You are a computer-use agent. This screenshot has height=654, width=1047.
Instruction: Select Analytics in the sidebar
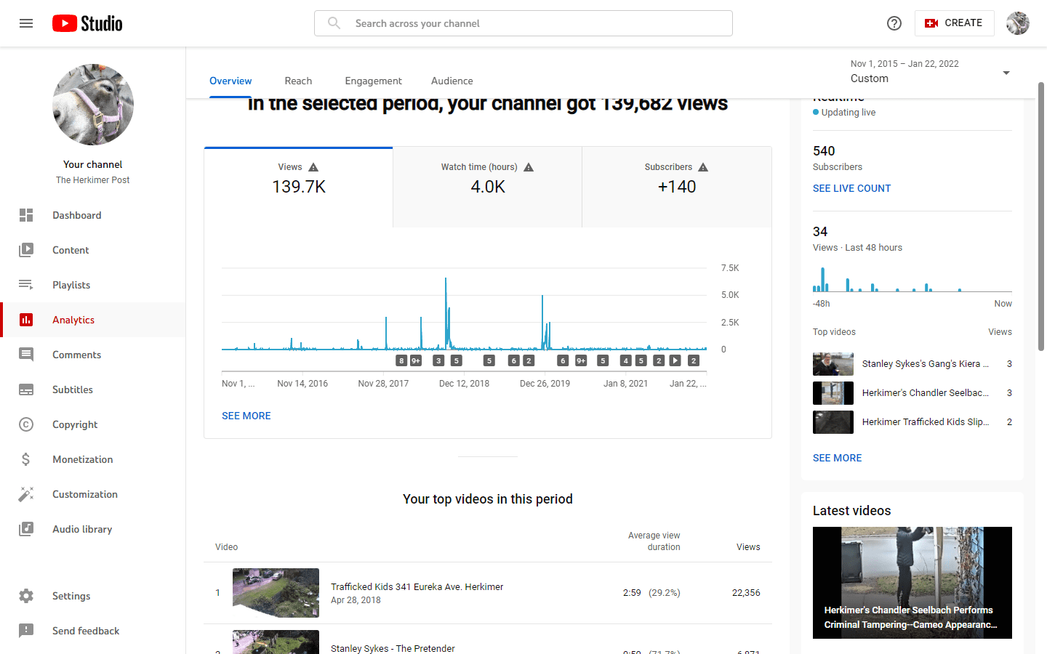[93, 320]
